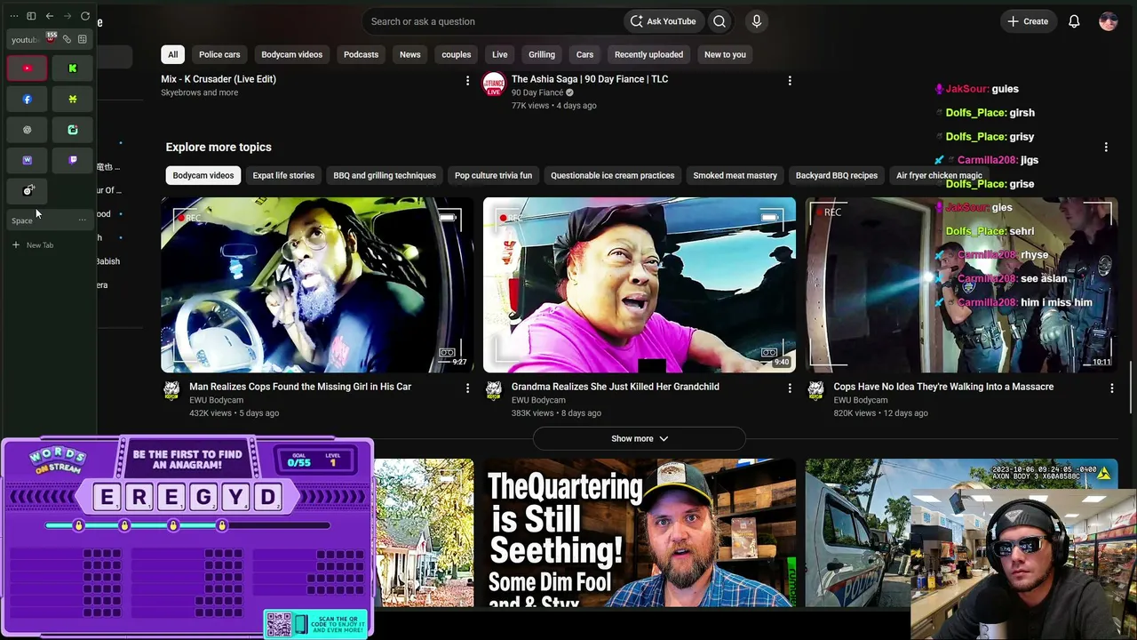Select the Recently uploaded filter chip
The image size is (1137, 640).
[648, 54]
